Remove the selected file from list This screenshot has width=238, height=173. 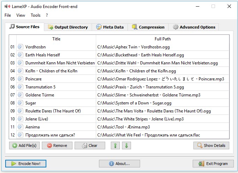coord(57,146)
